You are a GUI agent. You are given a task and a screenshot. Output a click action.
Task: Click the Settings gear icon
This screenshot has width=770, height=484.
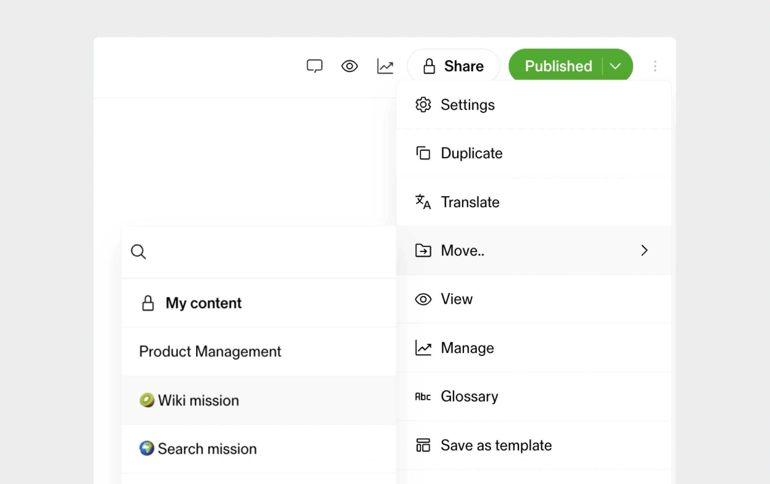point(423,105)
